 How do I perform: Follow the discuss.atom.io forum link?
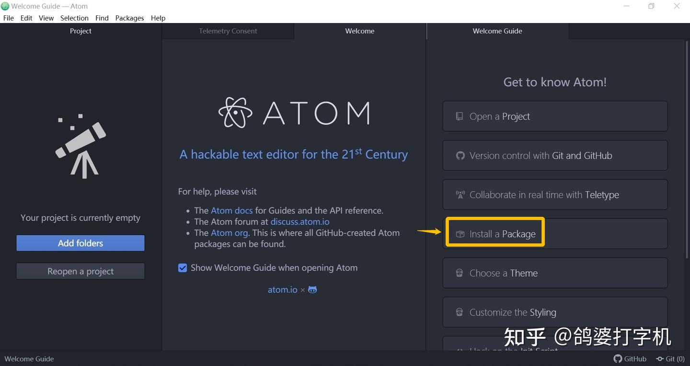(x=299, y=221)
